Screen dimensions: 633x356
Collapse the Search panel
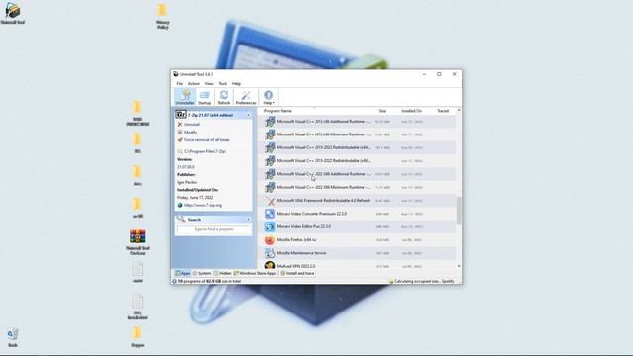click(248, 220)
